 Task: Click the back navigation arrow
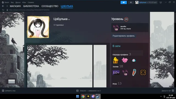(x=3, y=6)
